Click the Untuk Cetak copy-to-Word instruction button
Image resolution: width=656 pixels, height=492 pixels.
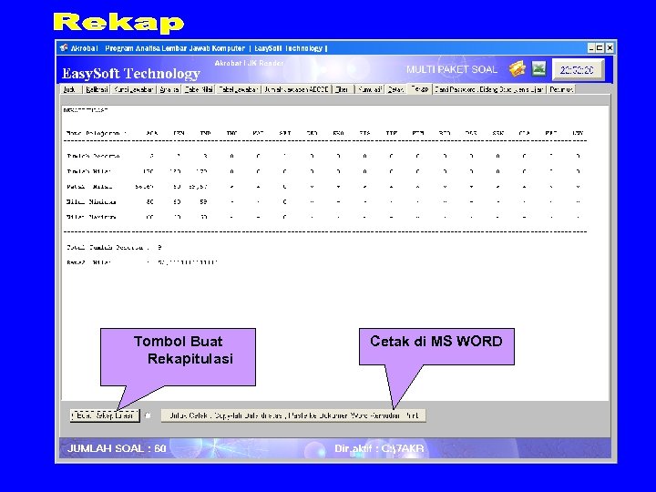293,415
